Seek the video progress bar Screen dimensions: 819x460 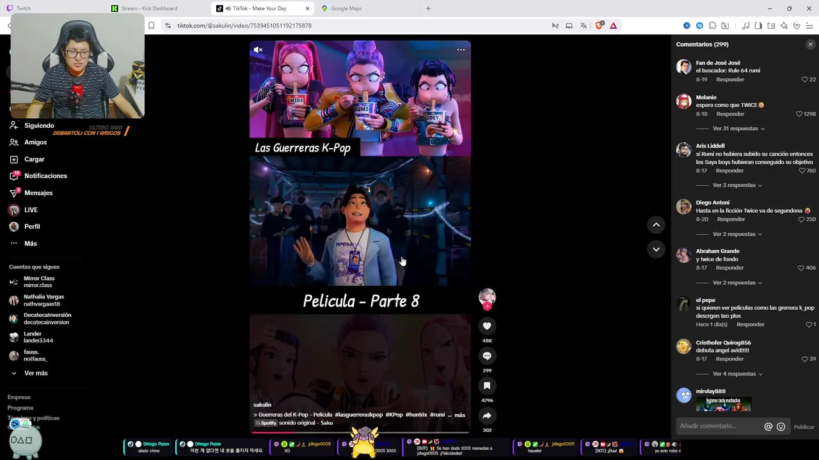click(360, 433)
